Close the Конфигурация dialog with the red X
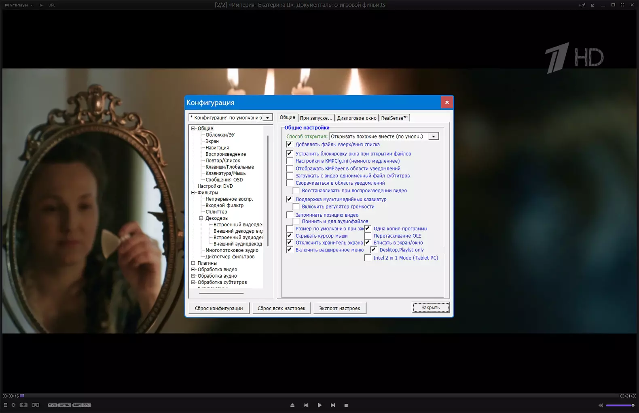This screenshot has height=413, width=639. point(447,102)
